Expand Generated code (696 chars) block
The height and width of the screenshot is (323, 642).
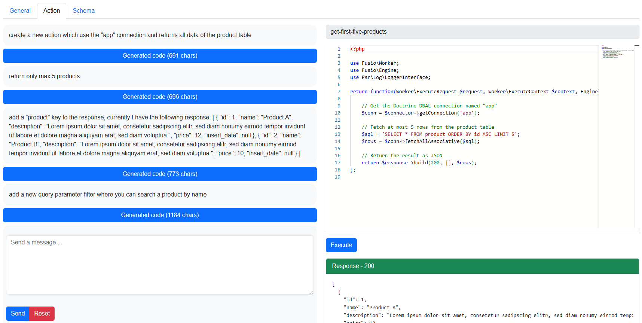click(x=160, y=97)
